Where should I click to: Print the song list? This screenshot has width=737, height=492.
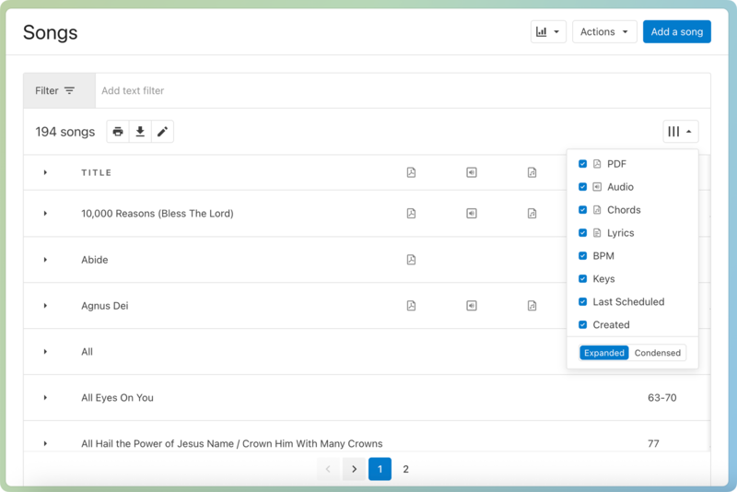click(x=118, y=132)
